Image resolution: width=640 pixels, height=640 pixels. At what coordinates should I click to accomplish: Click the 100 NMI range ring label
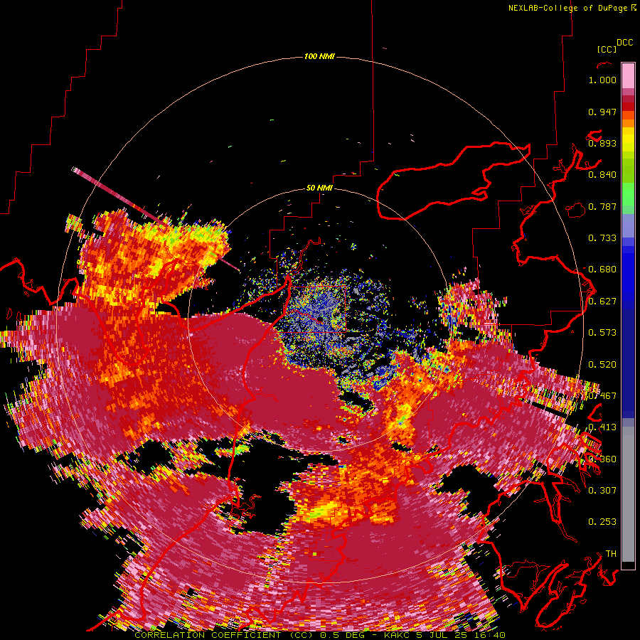click(319, 56)
